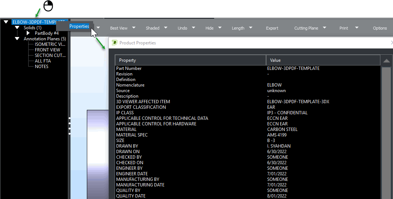The image size is (393, 199).
Task: Select the ALL FTA annotation plane
Action: click(x=43, y=61)
